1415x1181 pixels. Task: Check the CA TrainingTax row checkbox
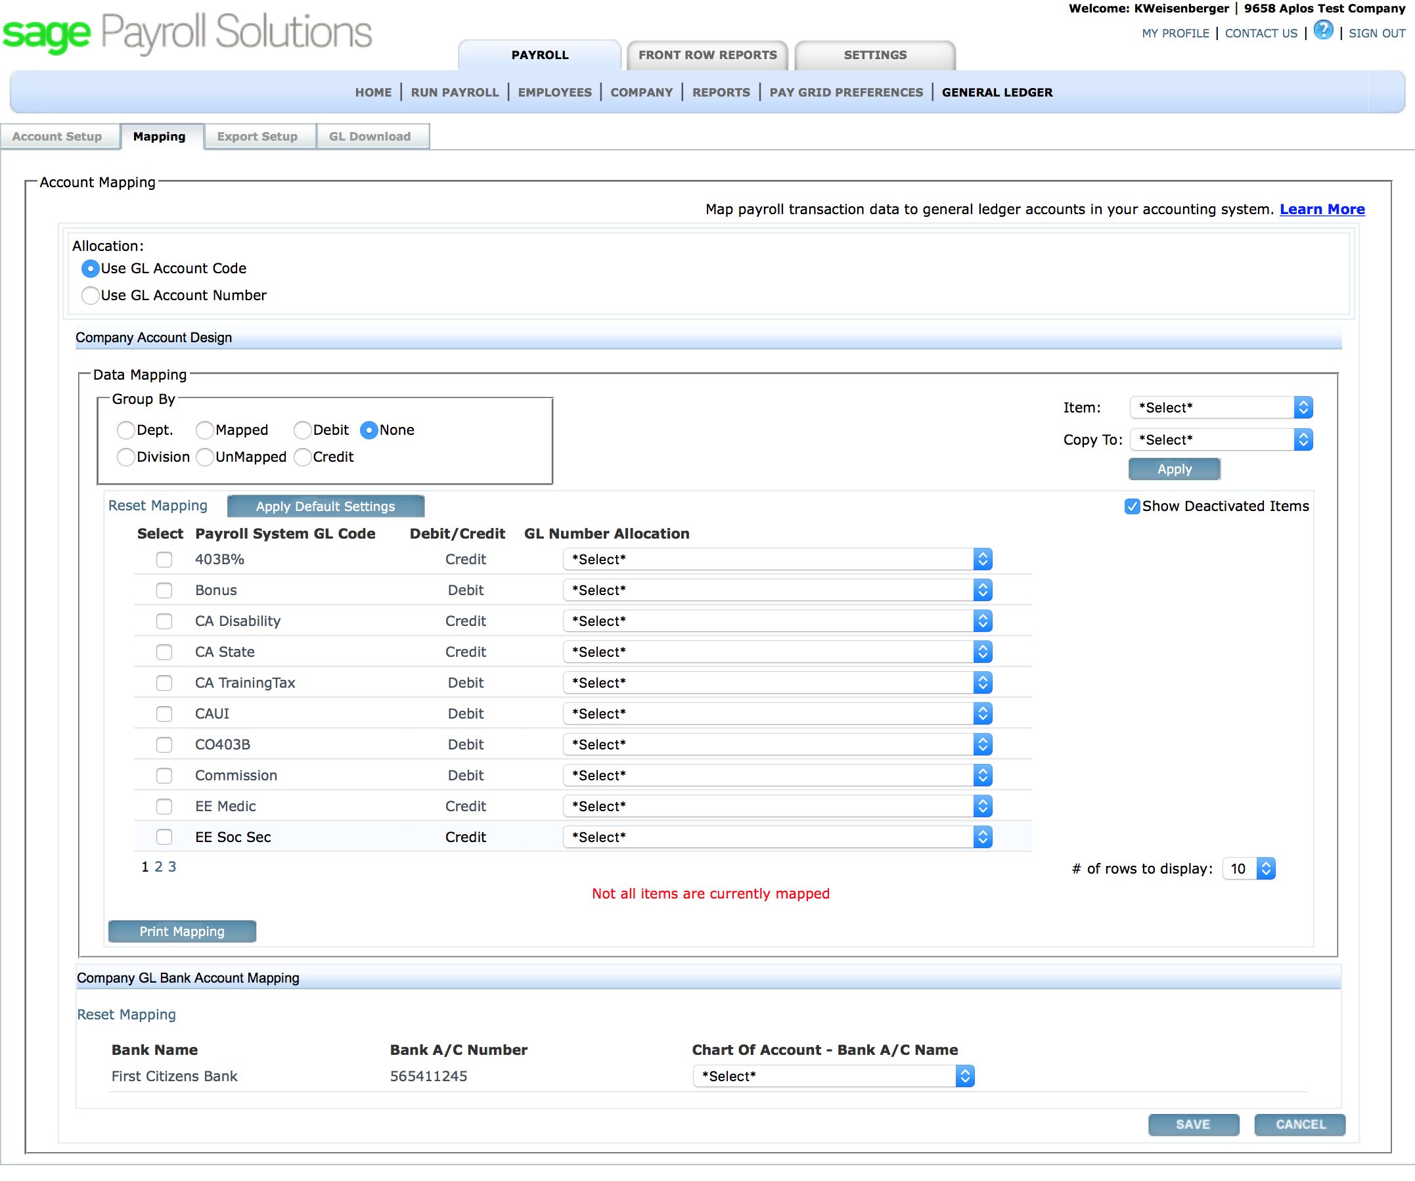[164, 683]
